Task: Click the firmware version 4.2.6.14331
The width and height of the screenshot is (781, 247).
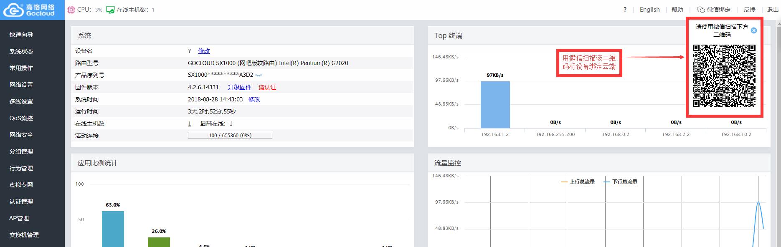Action: point(203,87)
